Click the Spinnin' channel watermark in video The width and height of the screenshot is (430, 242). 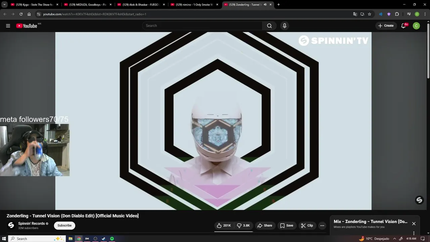click(x=419, y=200)
